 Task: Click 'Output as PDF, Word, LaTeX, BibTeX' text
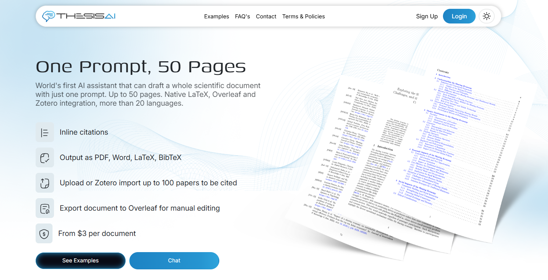(x=120, y=158)
